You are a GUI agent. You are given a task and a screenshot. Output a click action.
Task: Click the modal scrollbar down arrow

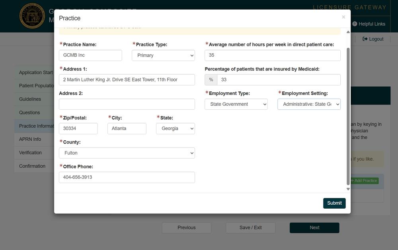coord(348,189)
